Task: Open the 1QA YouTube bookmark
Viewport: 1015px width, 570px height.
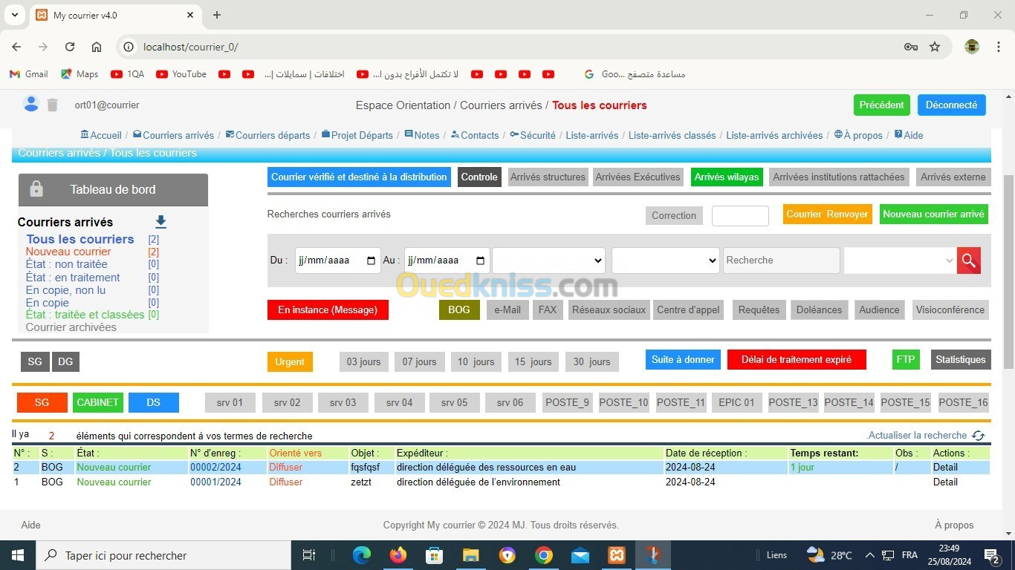Action: [127, 74]
